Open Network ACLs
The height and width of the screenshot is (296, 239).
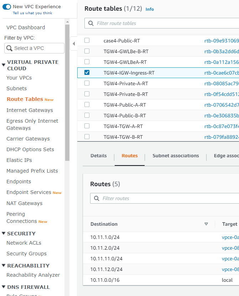click(x=24, y=243)
